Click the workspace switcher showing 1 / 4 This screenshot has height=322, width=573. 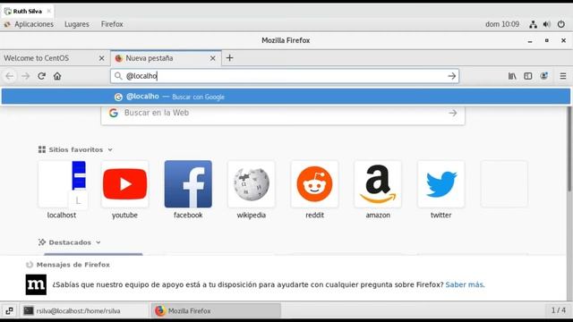558,310
